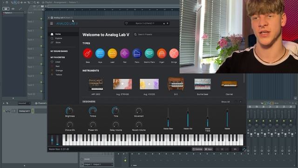Click the Chorus Mix knob
This screenshot has height=168, width=298.
pos(70,125)
